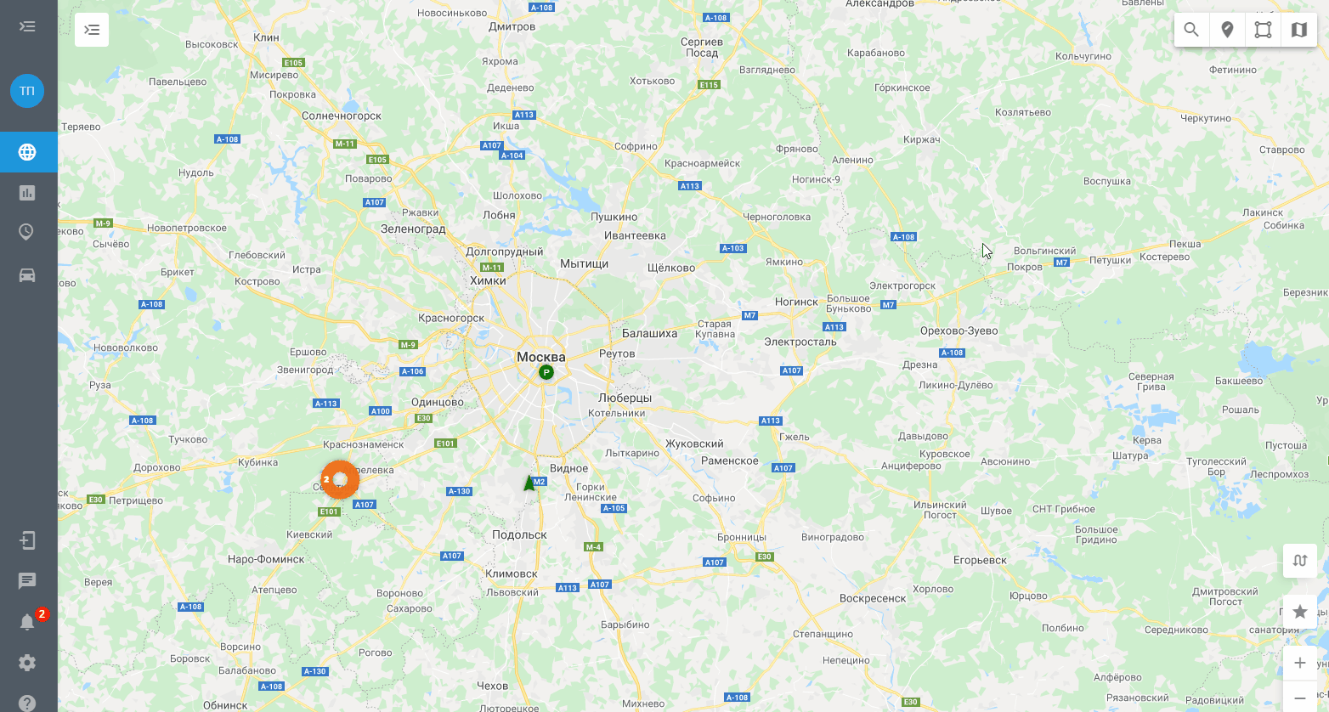Click the logout door icon
This screenshot has height=712, width=1329.
point(27,540)
